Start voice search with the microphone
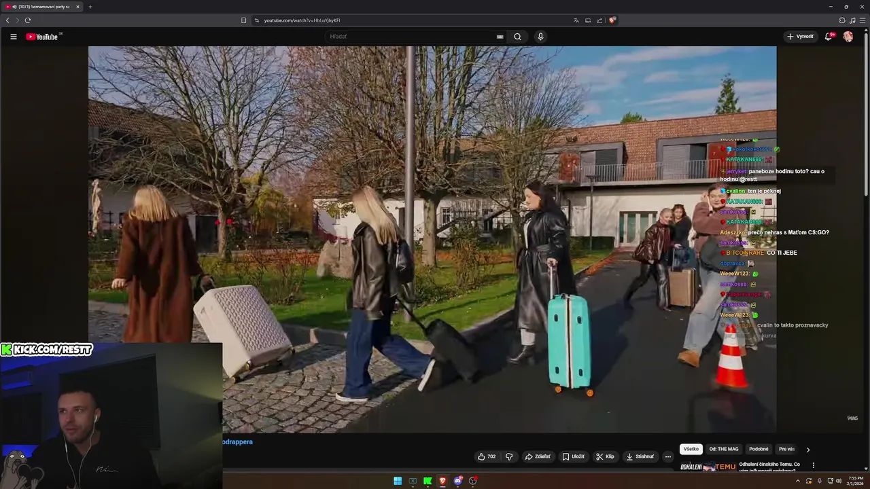 [540, 37]
